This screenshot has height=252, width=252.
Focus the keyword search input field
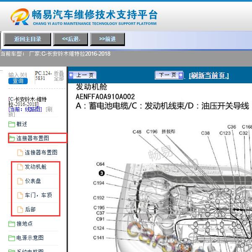pos(18,75)
